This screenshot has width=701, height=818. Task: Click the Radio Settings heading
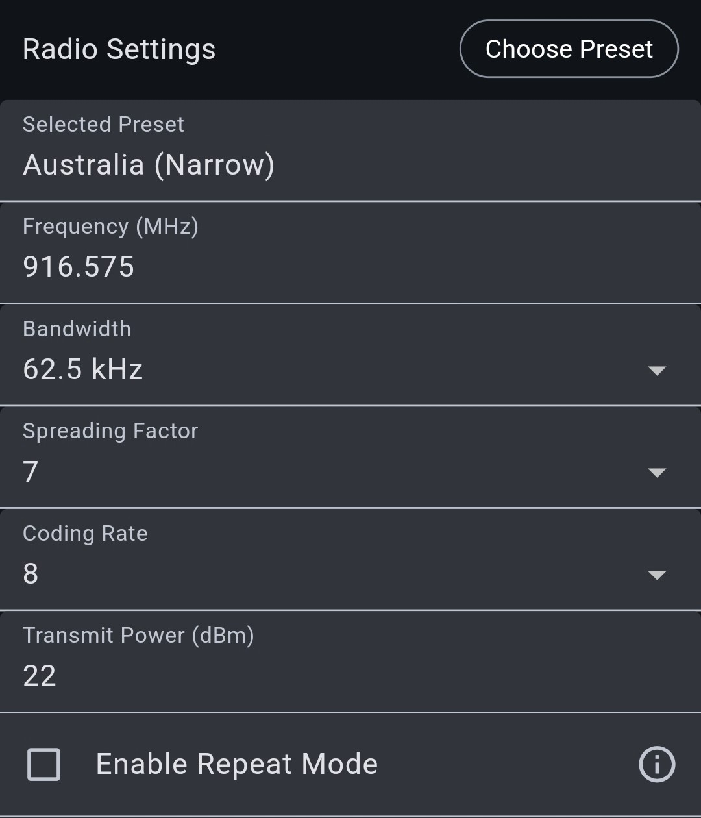[x=119, y=49]
